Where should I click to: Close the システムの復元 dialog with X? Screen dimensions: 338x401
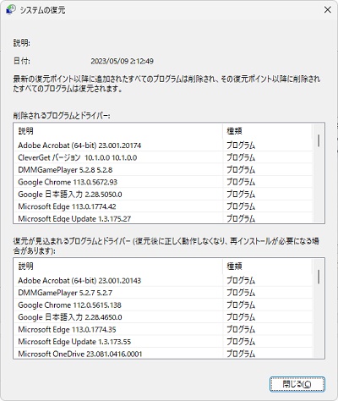328,10
